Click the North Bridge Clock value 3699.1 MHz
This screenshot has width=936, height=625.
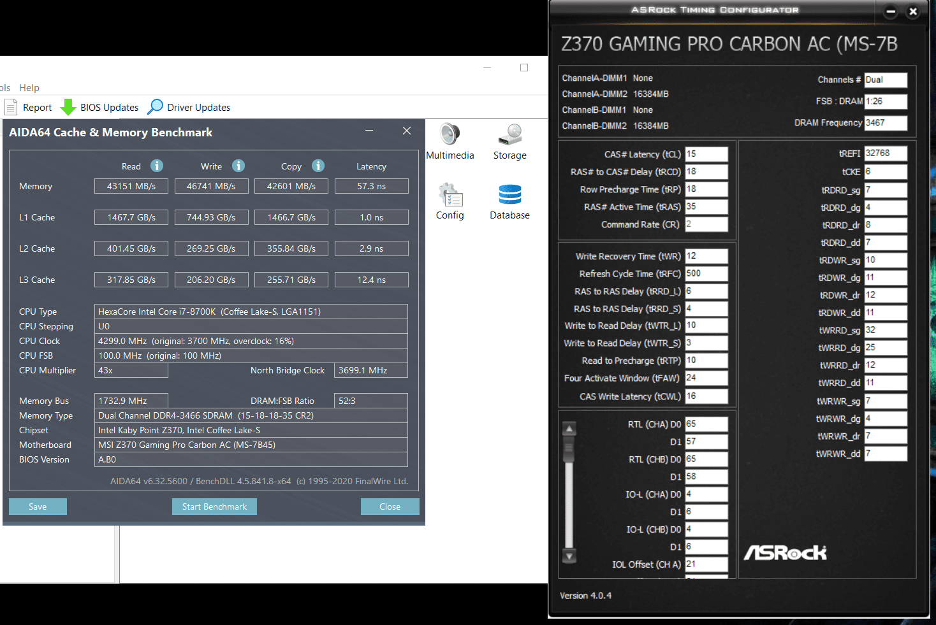(x=371, y=370)
